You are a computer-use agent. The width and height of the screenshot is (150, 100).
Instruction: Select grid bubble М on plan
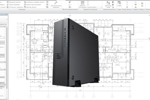tap(18, 23)
